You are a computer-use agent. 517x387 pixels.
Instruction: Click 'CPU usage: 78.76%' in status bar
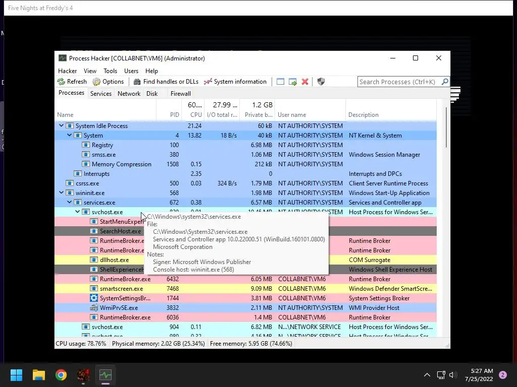pyautogui.click(x=81, y=344)
